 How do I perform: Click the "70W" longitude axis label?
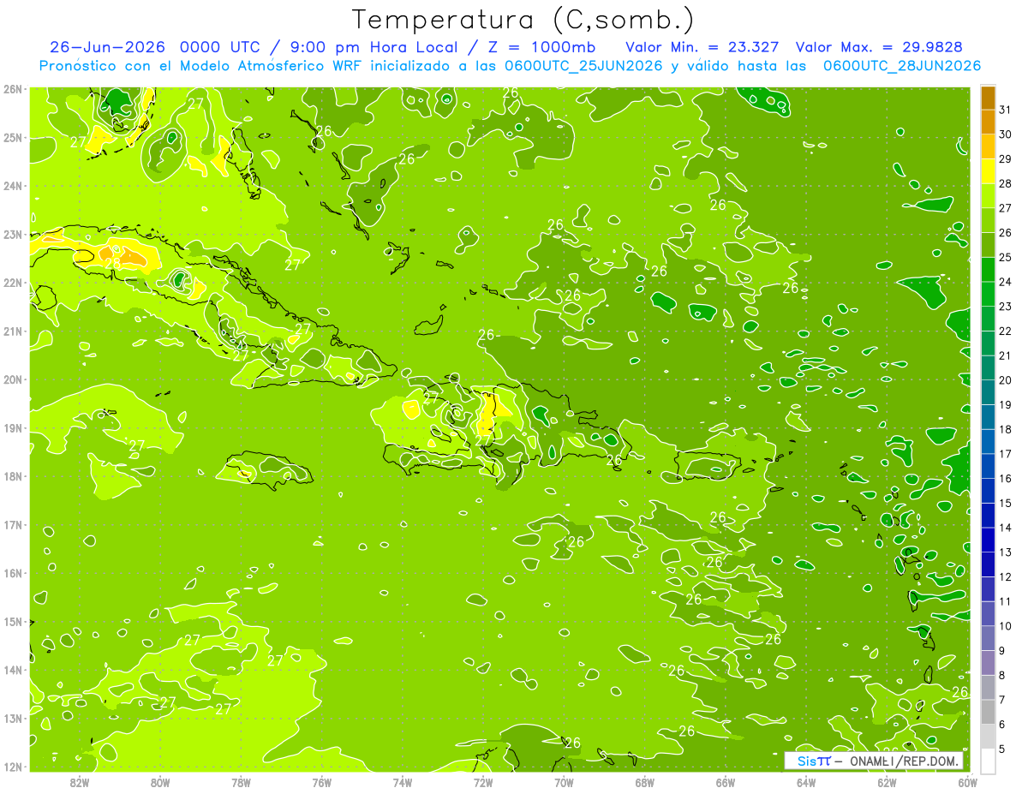pyautogui.click(x=564, y=783)
